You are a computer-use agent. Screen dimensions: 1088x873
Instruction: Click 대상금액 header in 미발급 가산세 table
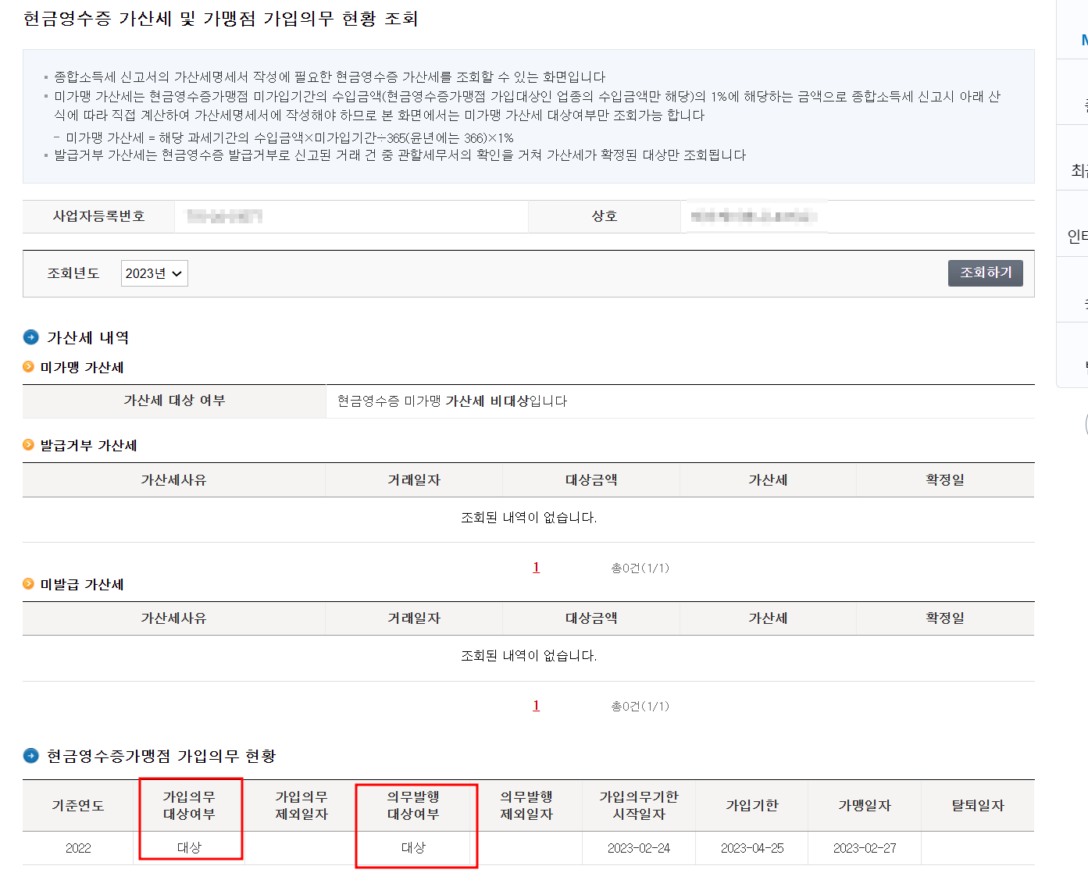[591, 618]
